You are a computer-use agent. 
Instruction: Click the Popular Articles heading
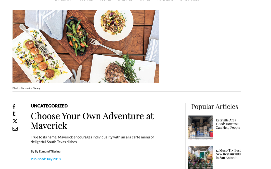(215, 107)
